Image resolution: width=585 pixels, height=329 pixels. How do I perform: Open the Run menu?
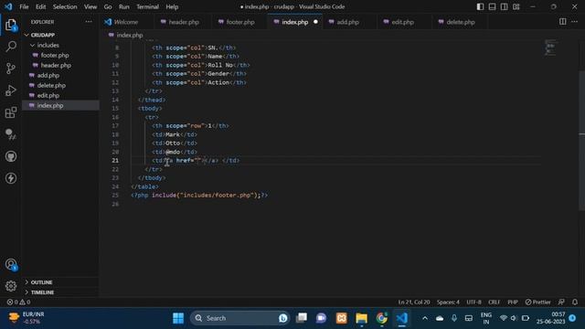(124, 6)
